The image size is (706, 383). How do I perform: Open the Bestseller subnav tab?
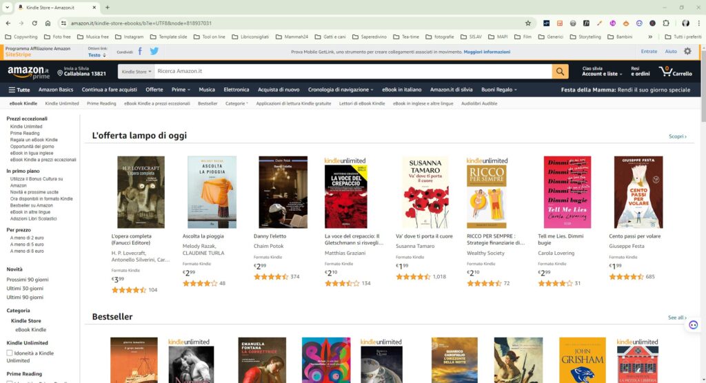point(208,103)
